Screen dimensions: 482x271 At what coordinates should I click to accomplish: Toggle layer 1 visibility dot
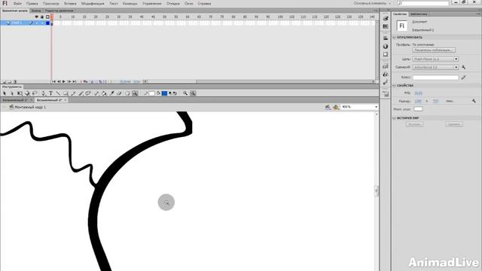point(37,23)
